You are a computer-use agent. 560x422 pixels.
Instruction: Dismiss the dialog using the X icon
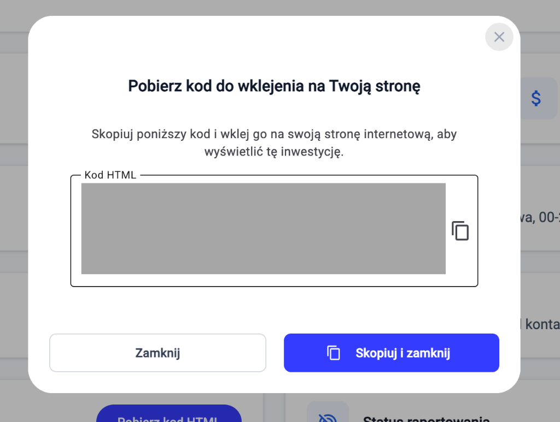pos(499,37)
